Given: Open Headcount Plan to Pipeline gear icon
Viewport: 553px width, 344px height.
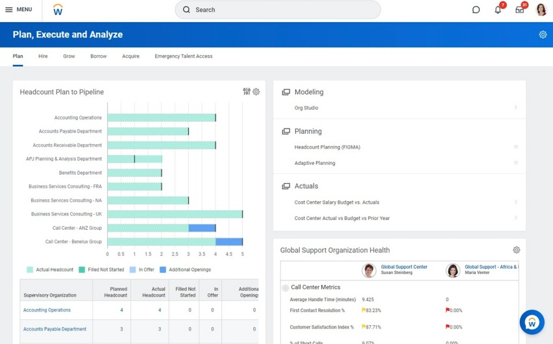Looking at the screenshot, I should [x=256, y=92].
